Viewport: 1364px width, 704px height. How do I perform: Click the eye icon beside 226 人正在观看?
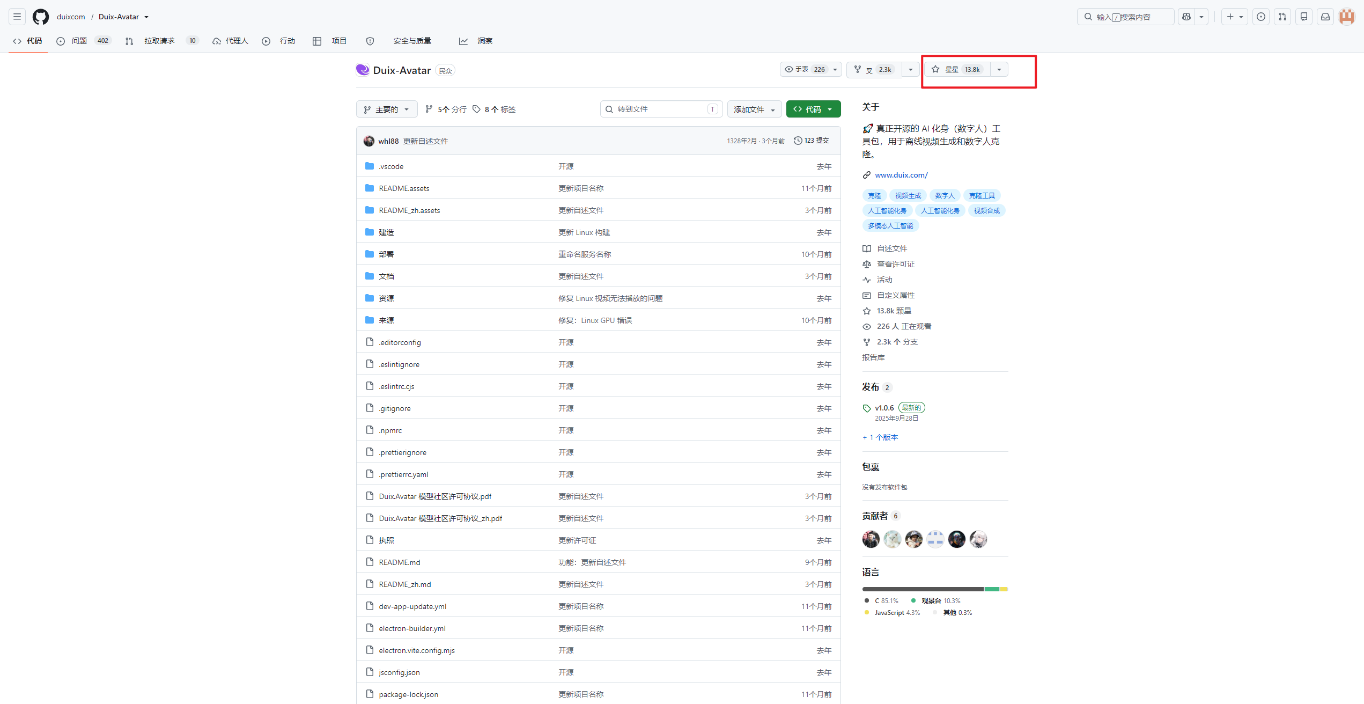tap(867, 326)
